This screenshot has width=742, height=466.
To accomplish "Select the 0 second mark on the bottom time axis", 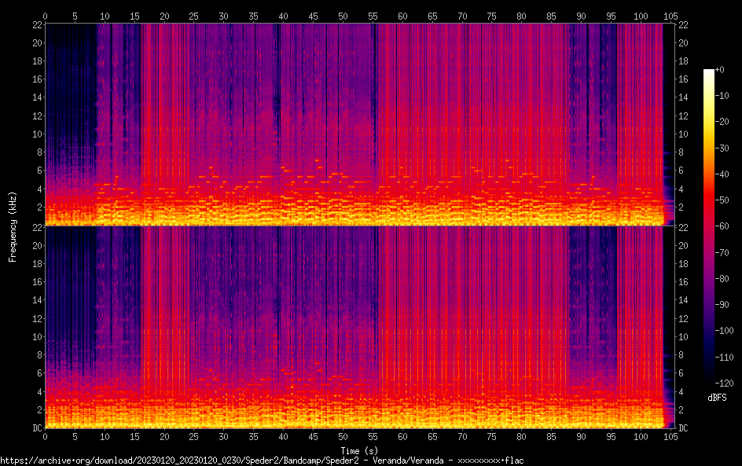I will 45,436.
